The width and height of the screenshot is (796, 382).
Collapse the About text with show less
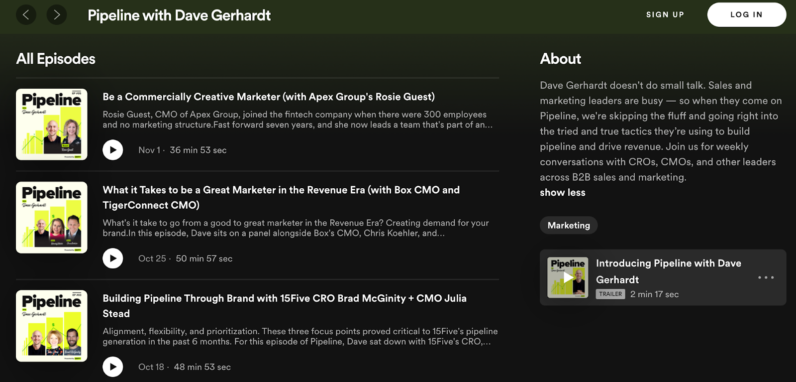click(x=563, y=193)
